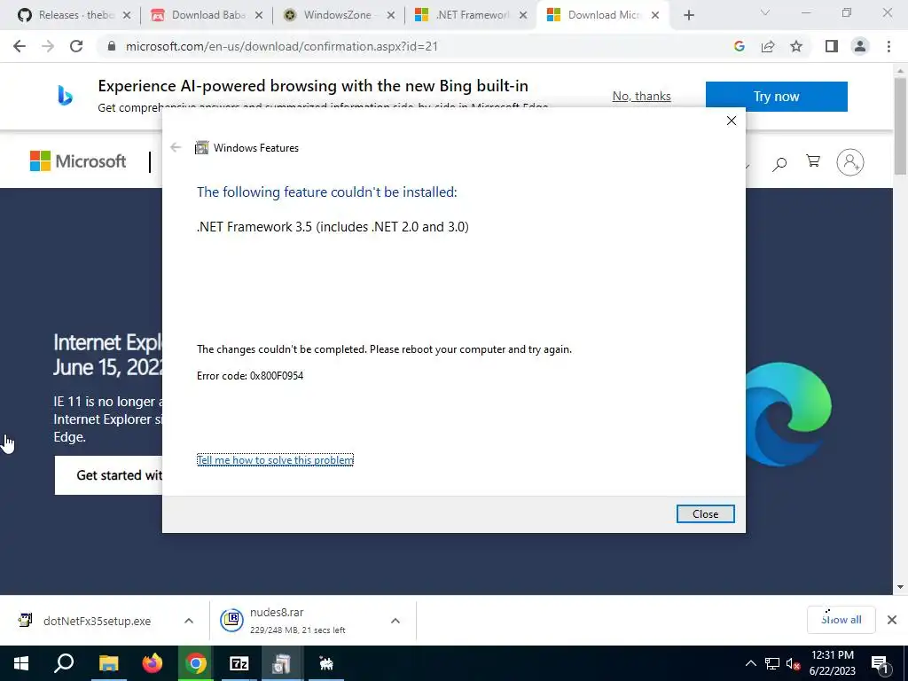Sign in with account icon

[x=850, y=162]
